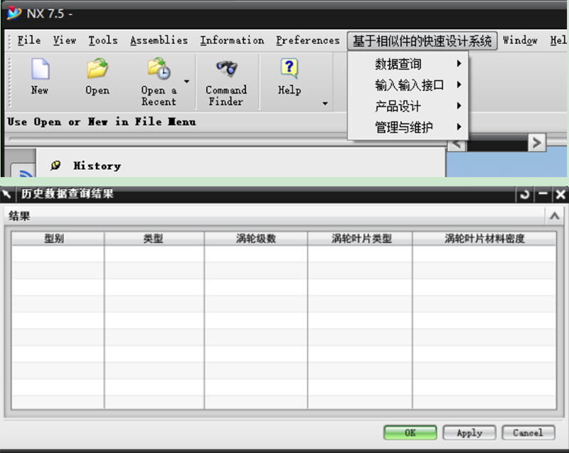The width and height of the screenshot is (569, 453).
Task: Click the Open a Recent icon
Action: tap(159, 68)
